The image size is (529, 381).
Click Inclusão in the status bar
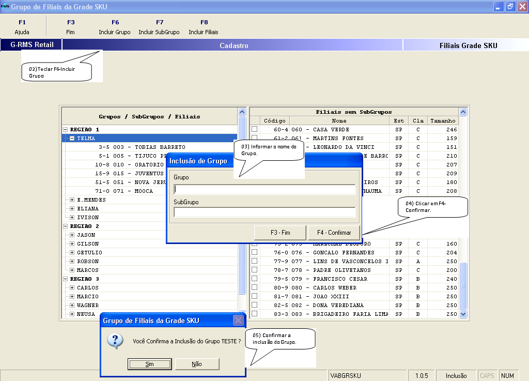click(456, 376)
